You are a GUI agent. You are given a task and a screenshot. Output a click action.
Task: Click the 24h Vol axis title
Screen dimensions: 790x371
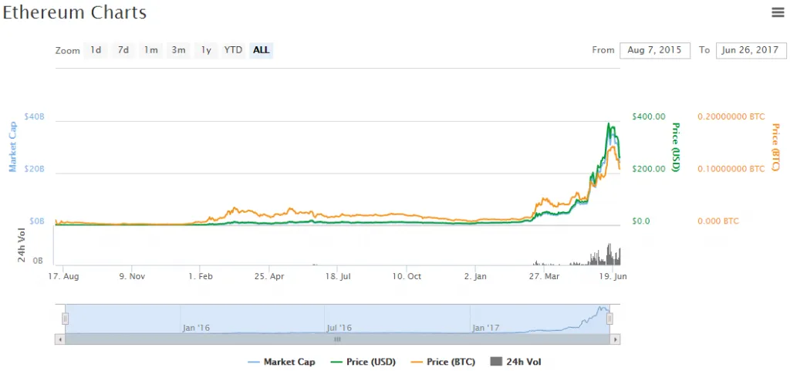click(22, 244)
